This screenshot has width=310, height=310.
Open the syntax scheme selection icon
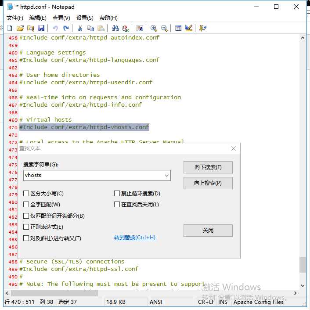click(178, 28)
